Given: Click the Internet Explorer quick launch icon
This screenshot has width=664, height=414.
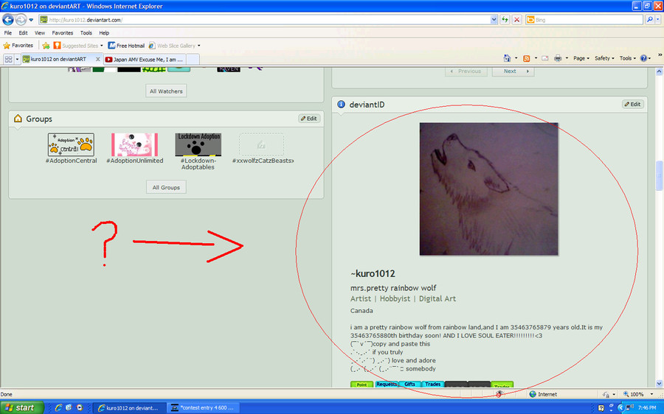Looking at the screenshot, I should [x=58, y=407].
